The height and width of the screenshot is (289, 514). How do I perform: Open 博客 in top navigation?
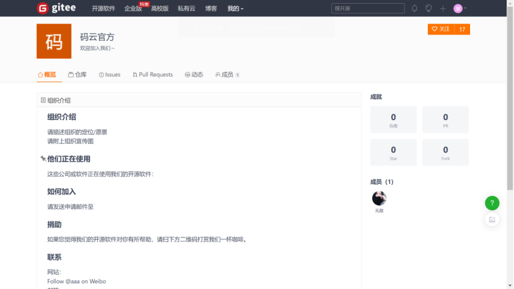click(x=211, y=9)
